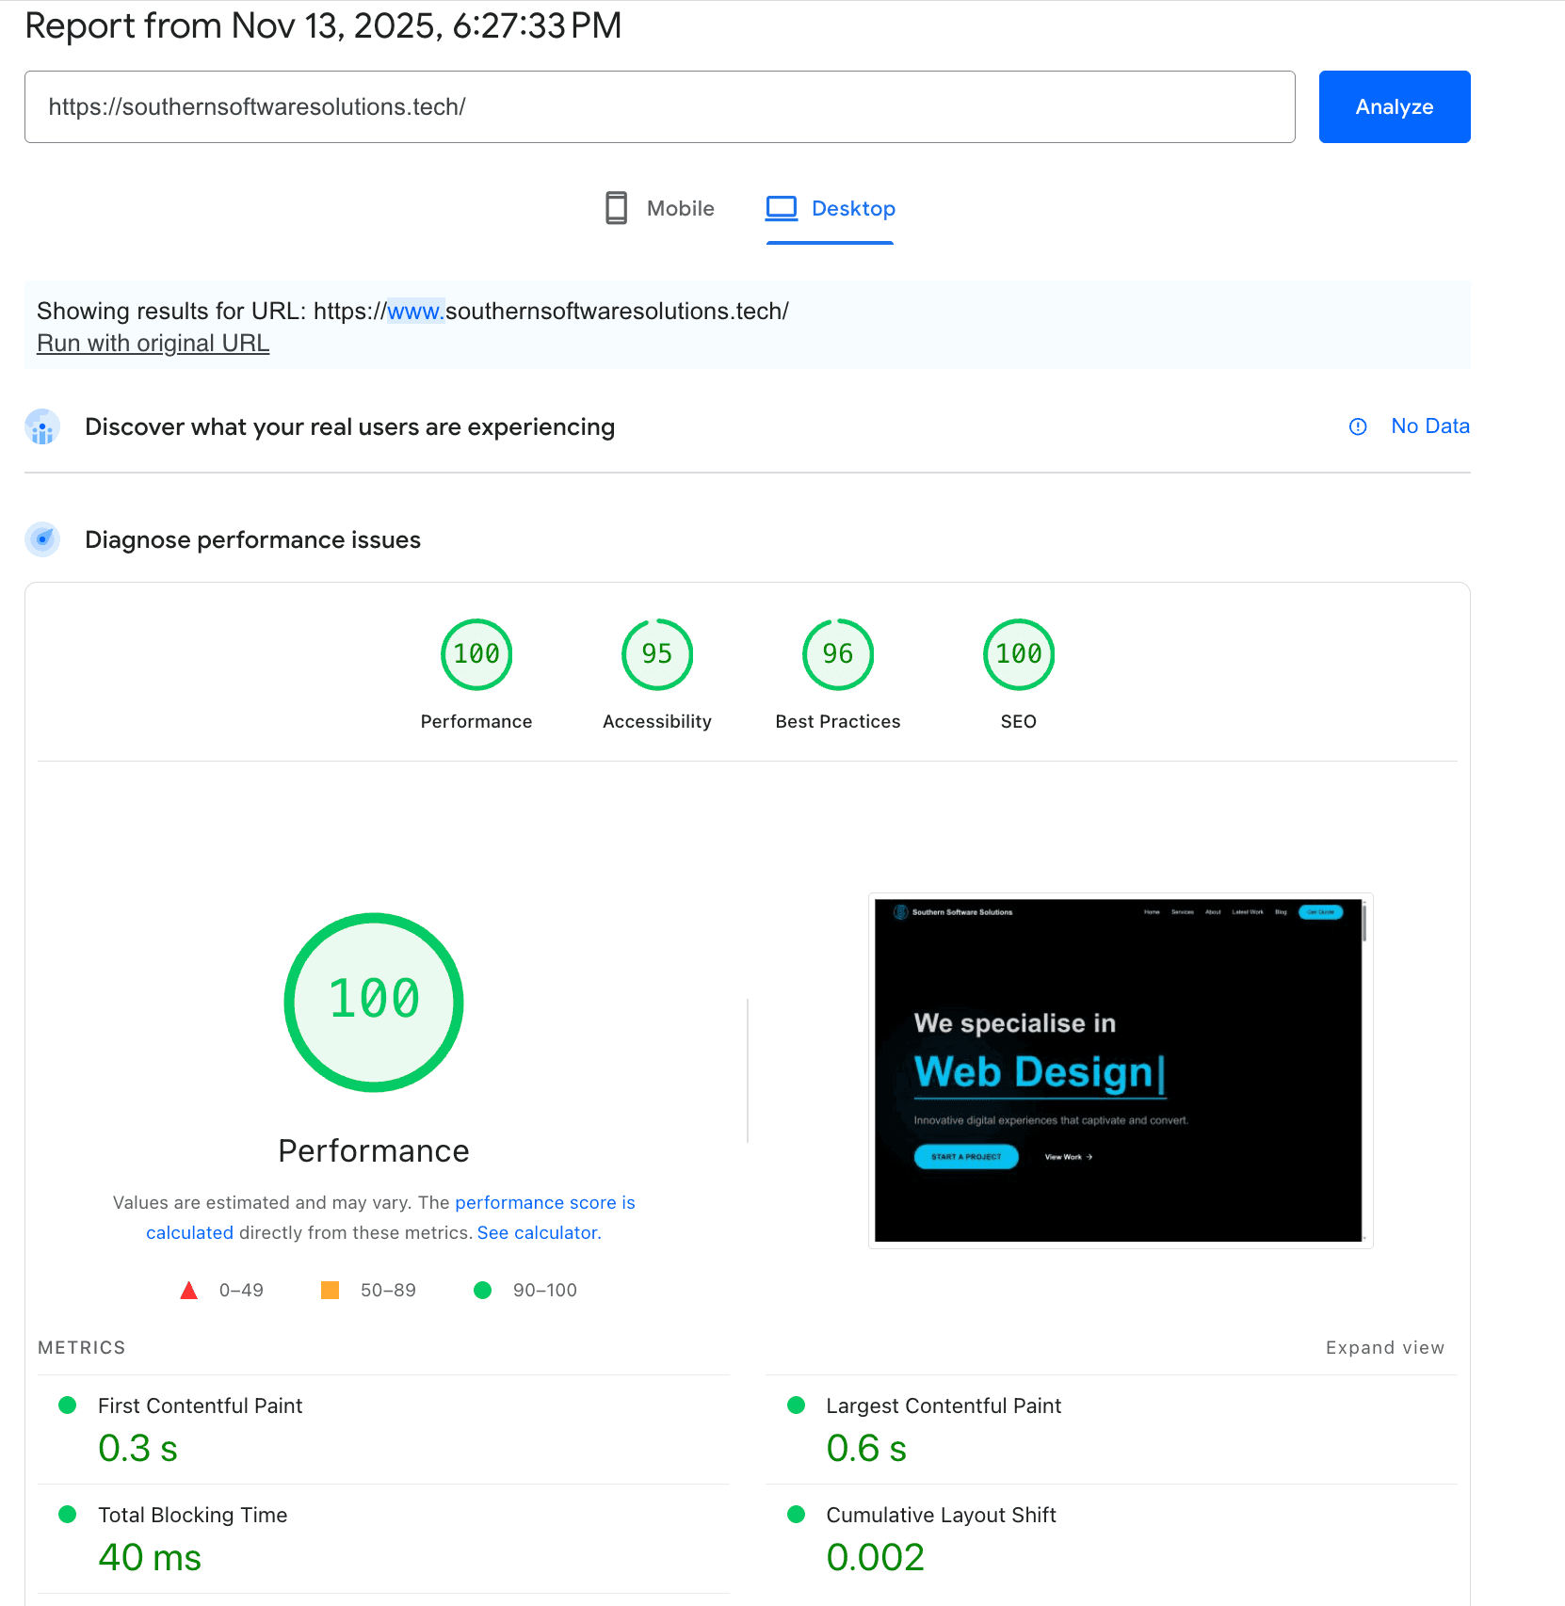Image resolution: width=1565 pixels, height=1606 pixels.
Task: Click Expand view to expand the metrics
Action: tap(1384, 1347)
